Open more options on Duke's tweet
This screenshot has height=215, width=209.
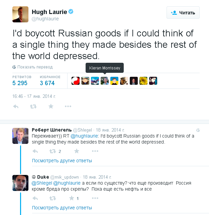pos(95,198)
